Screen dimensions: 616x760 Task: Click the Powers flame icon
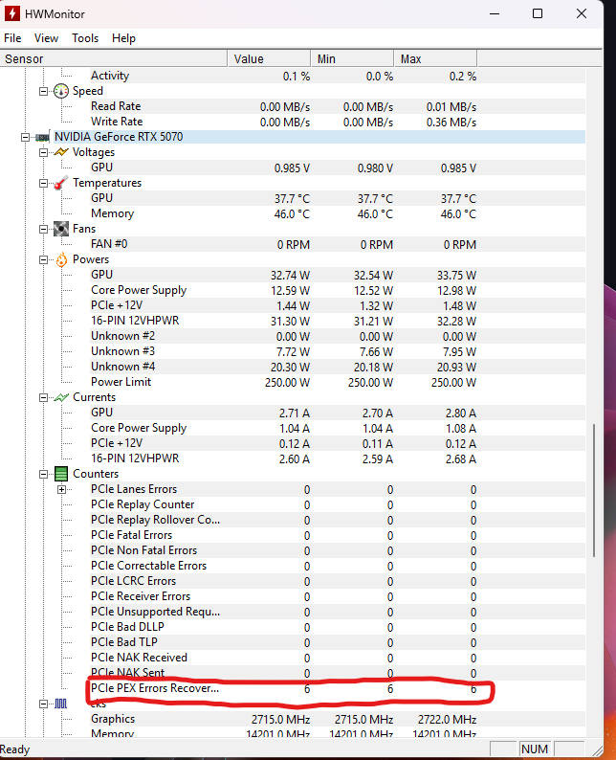click(61, 259)
